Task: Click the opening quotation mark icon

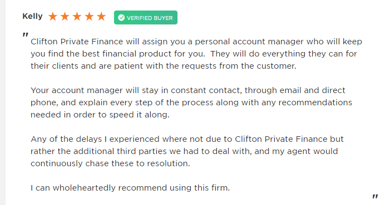Action: [x=25, y=35]
